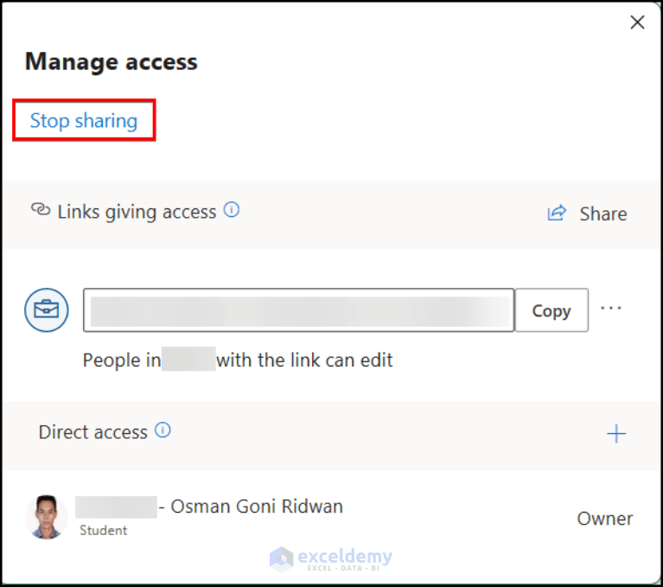The image size is (663, 587).
Task: Click the Links giving access label
Action: (x=137, y=212)
